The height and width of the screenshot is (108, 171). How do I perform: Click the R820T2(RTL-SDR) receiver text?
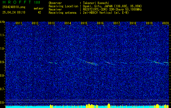[112, 9]
